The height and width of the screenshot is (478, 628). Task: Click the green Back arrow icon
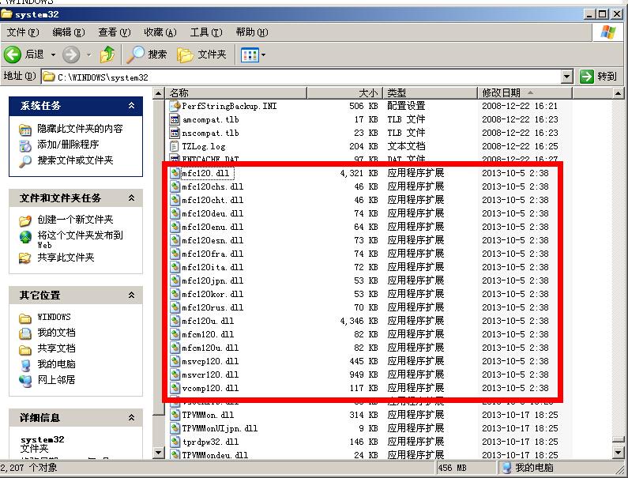pyautogui.click(x=13, y=55)
